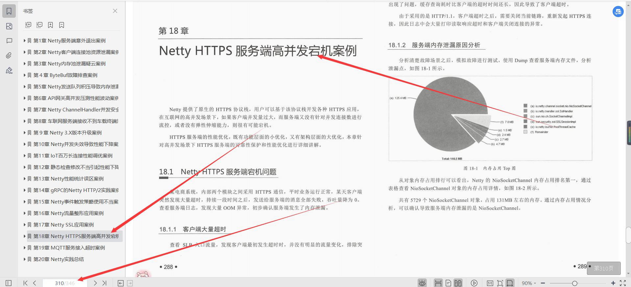Open bookmark 第10章 Netty并发失效
Image resolution: width=631 pixels, height=287 pixels.
tap(76, 144)
